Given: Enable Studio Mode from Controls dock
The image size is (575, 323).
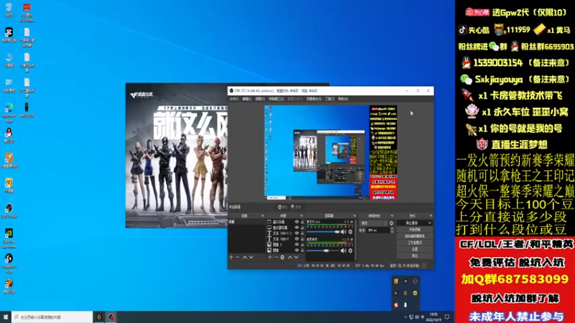Looking at the screenshot, I should pyautogui.click(x=415, y=243).
